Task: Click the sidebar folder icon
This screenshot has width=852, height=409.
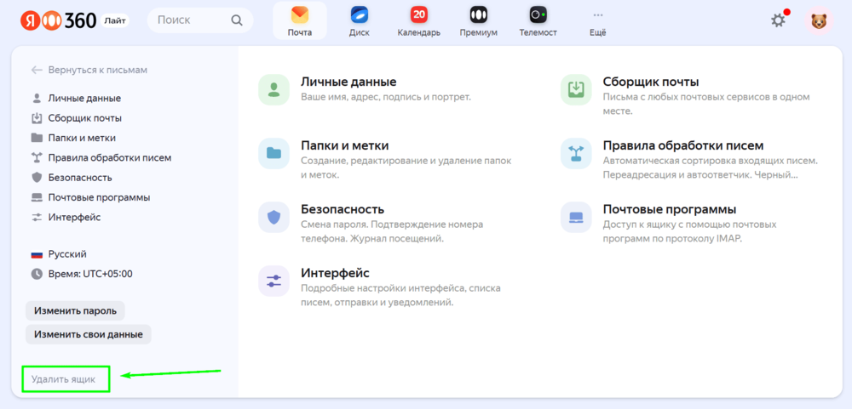Action: [x=37, y=138]
